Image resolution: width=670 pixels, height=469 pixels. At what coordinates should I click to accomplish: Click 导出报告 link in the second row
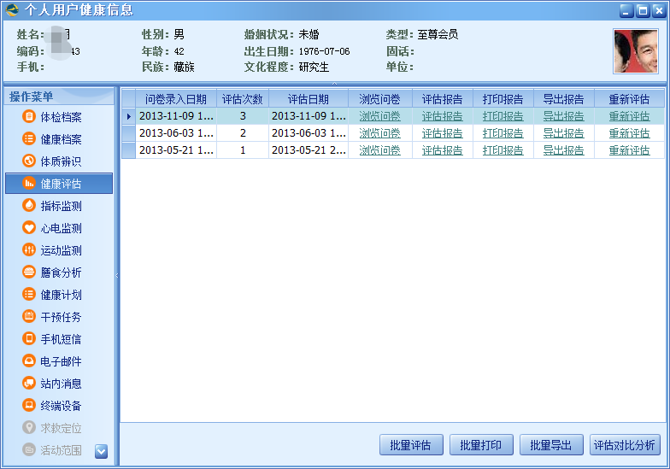(563, 133)
